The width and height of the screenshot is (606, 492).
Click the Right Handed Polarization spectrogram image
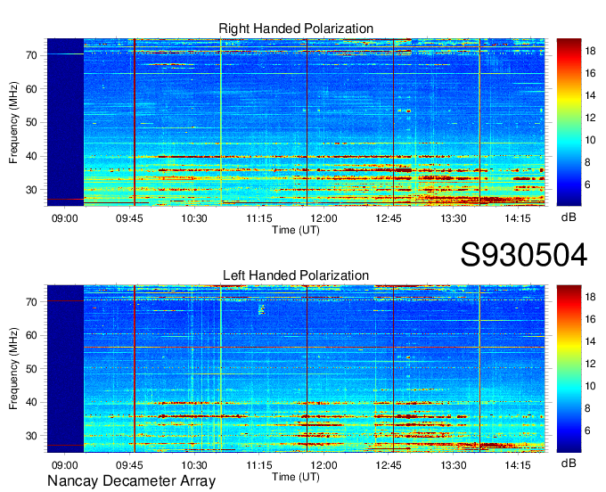click(296, 122)
